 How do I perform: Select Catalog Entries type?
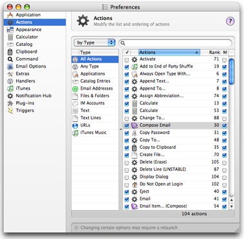[95, 81]
